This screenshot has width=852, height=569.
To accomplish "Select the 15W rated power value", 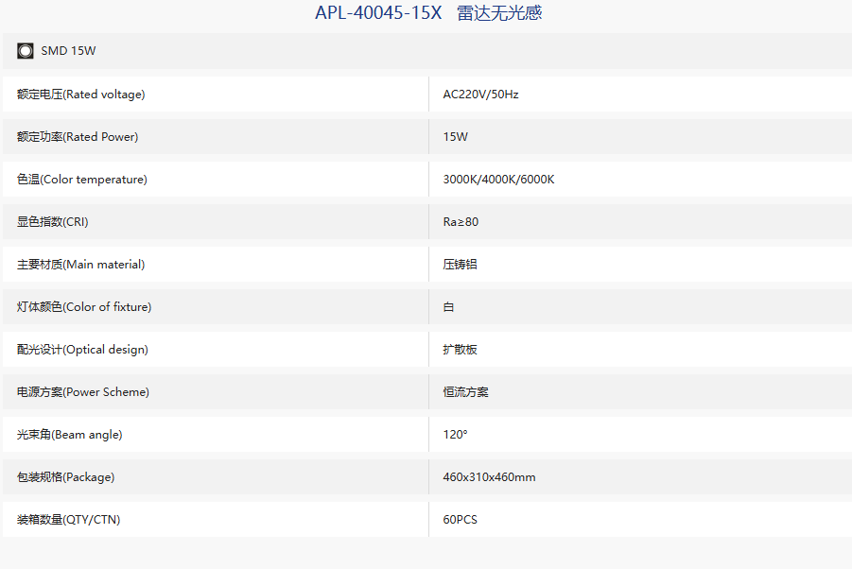I will click(456, 137).
